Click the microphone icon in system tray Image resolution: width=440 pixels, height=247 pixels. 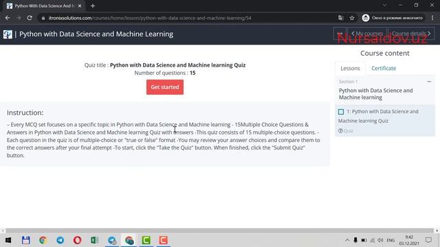point(355,240)
